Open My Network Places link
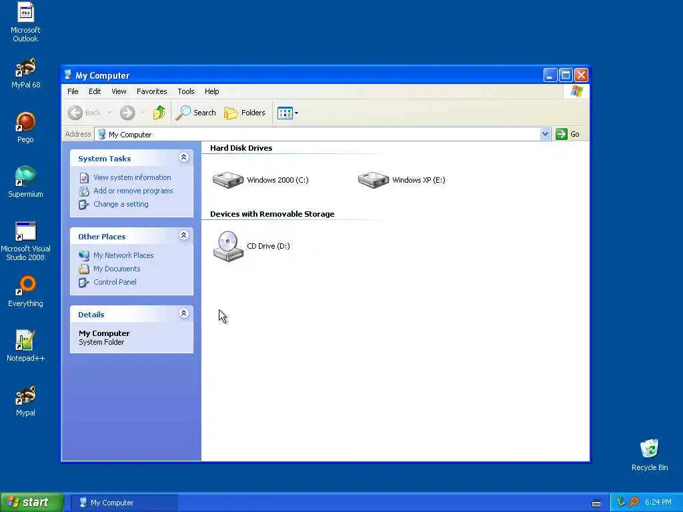 click(123, 255)
